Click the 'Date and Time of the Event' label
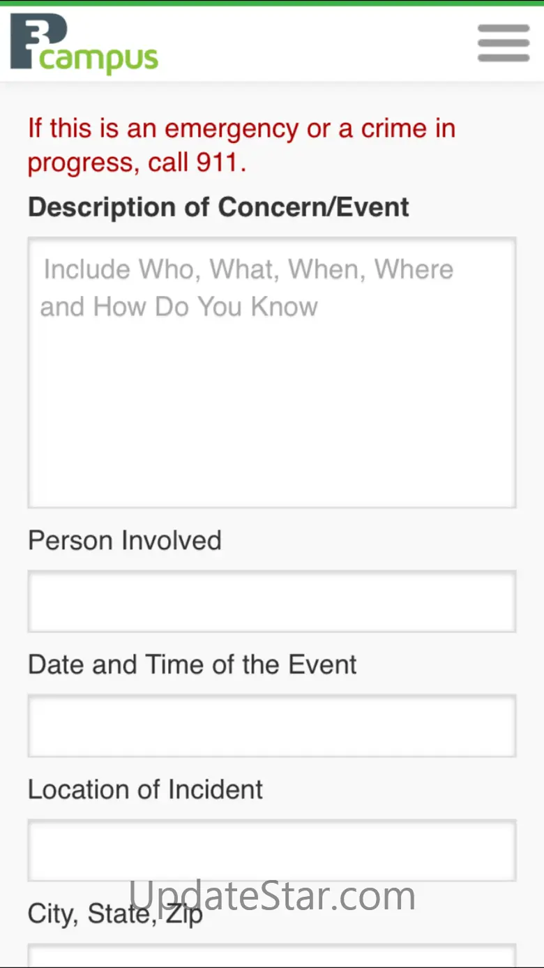The image size is (544, 968). pyautogui.click(x=192, y=664)
